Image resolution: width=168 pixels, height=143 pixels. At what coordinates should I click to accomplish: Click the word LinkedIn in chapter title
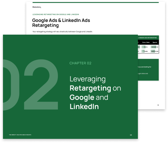[x=84, y=107]
